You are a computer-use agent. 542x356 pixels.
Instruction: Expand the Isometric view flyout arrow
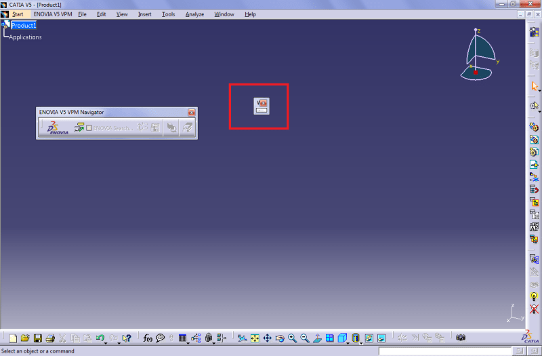[x=348, y=343]
